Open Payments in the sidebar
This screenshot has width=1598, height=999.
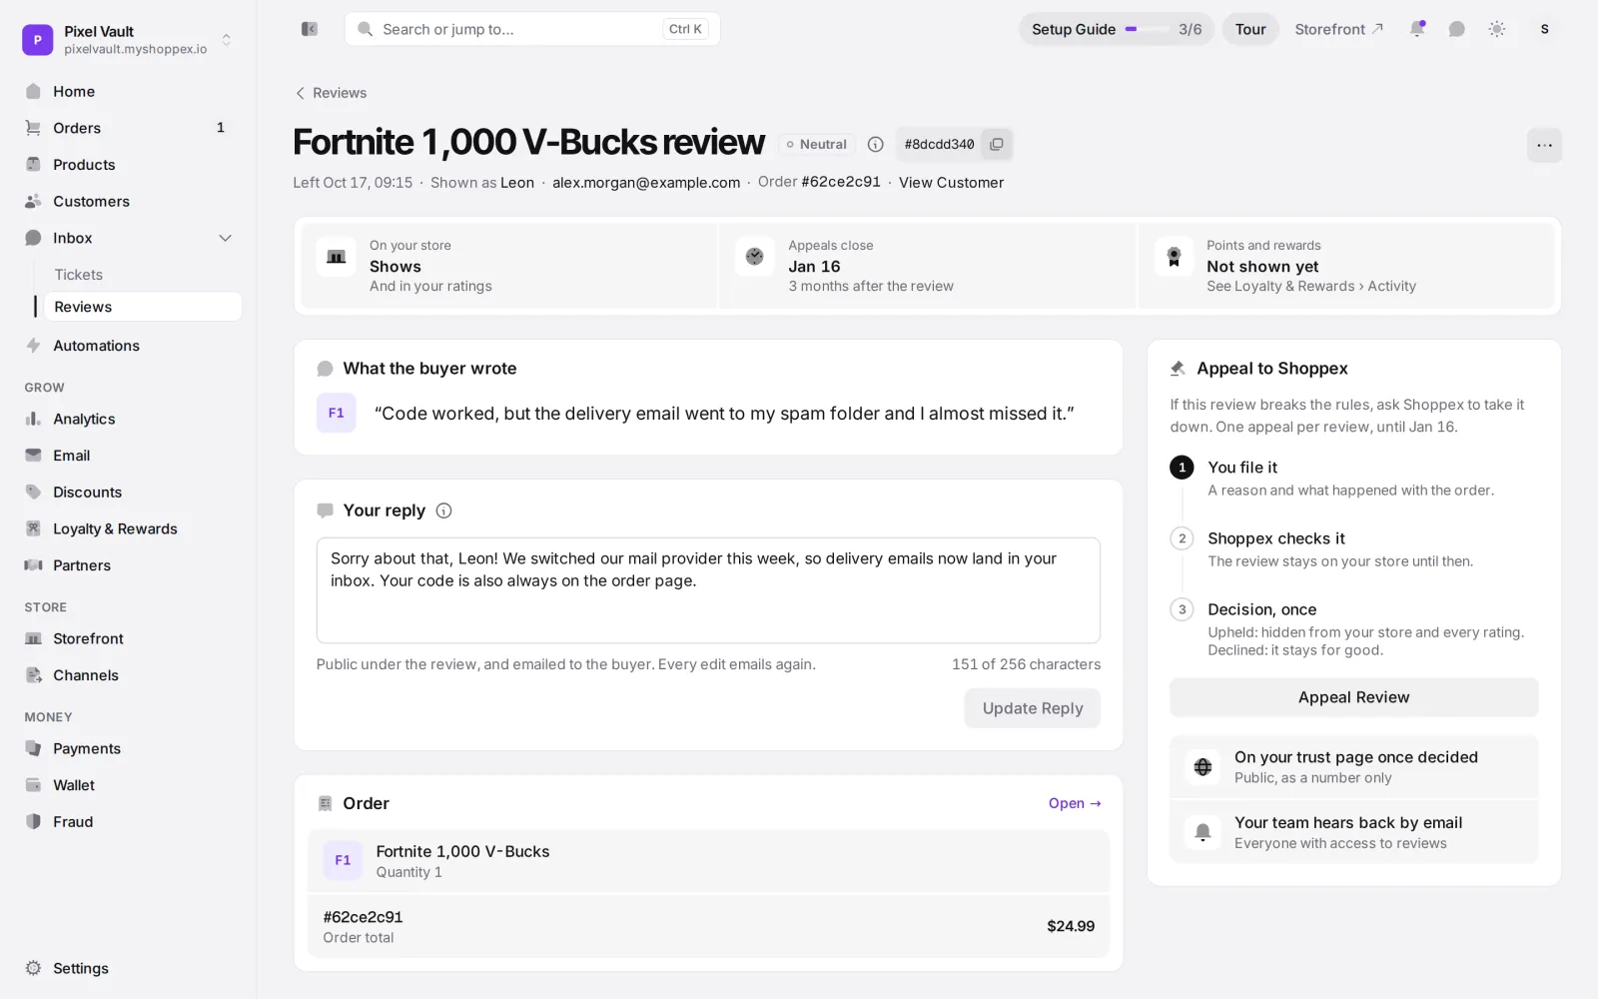128,748
